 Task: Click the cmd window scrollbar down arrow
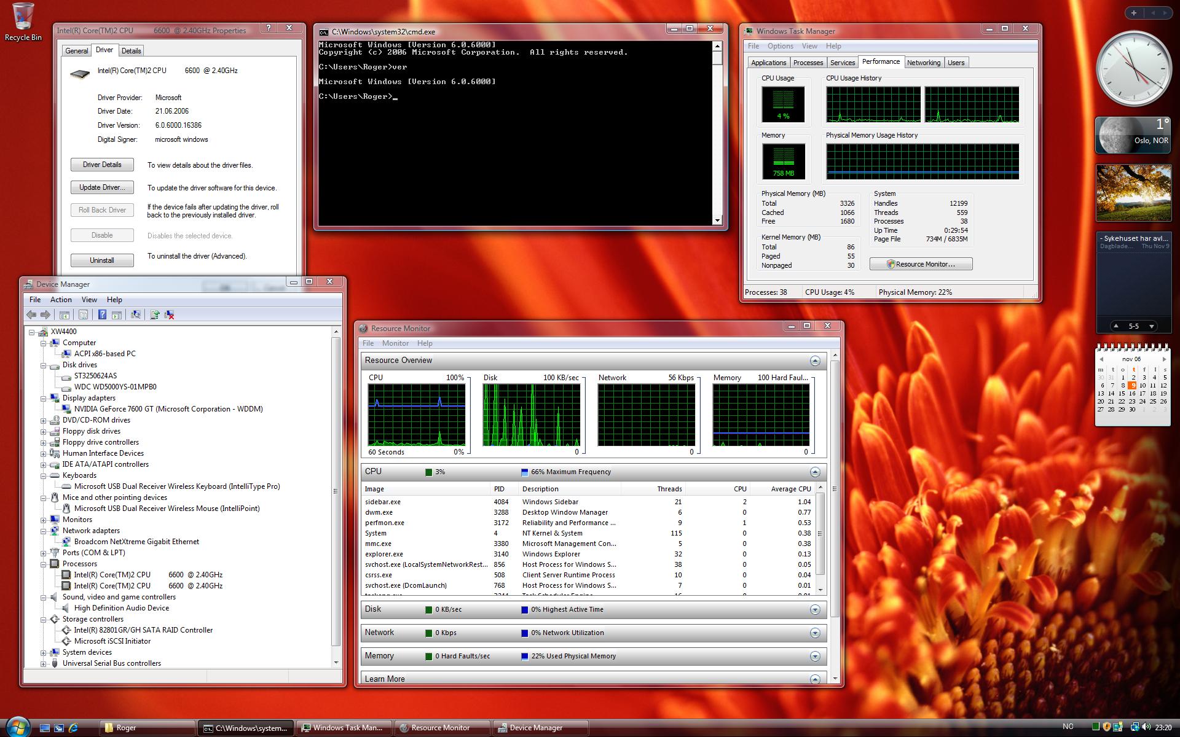pyautogui.click(x=717, y=220)
